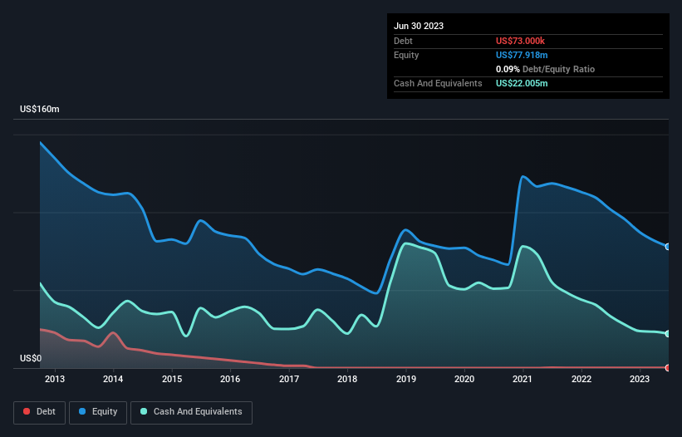Viewport: 682px width, 437px height.
Task: Click the teal Cash endpoint marker
Action: 667,334
